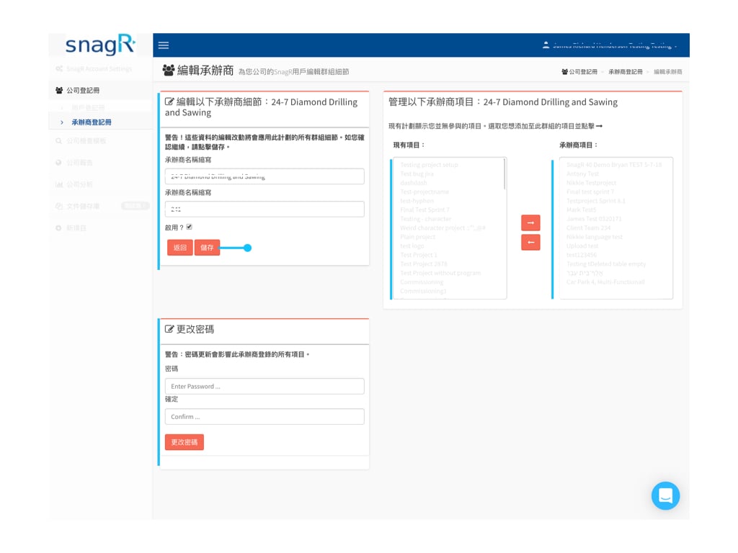
Task: Select 'Nikkie language test' entry
Action: pos(595,237)
